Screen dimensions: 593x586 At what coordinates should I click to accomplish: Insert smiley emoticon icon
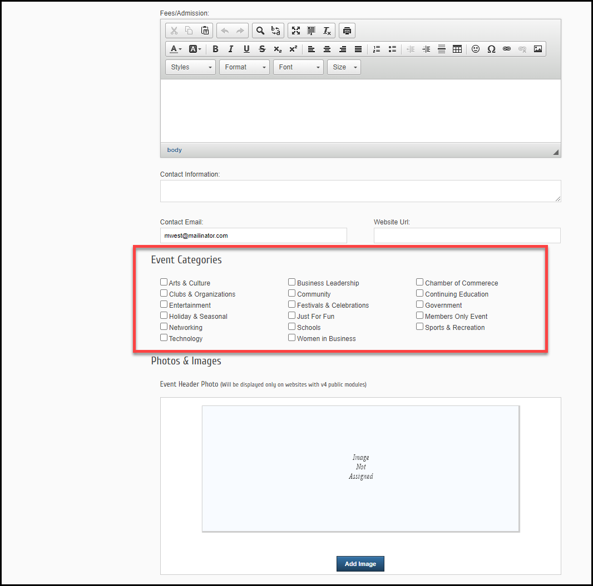pyautogui.click(x=476, y=49)
